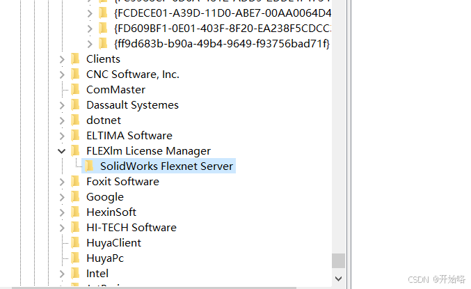Click the Clients folder icon
471x289 pixels.
[75, 59]
